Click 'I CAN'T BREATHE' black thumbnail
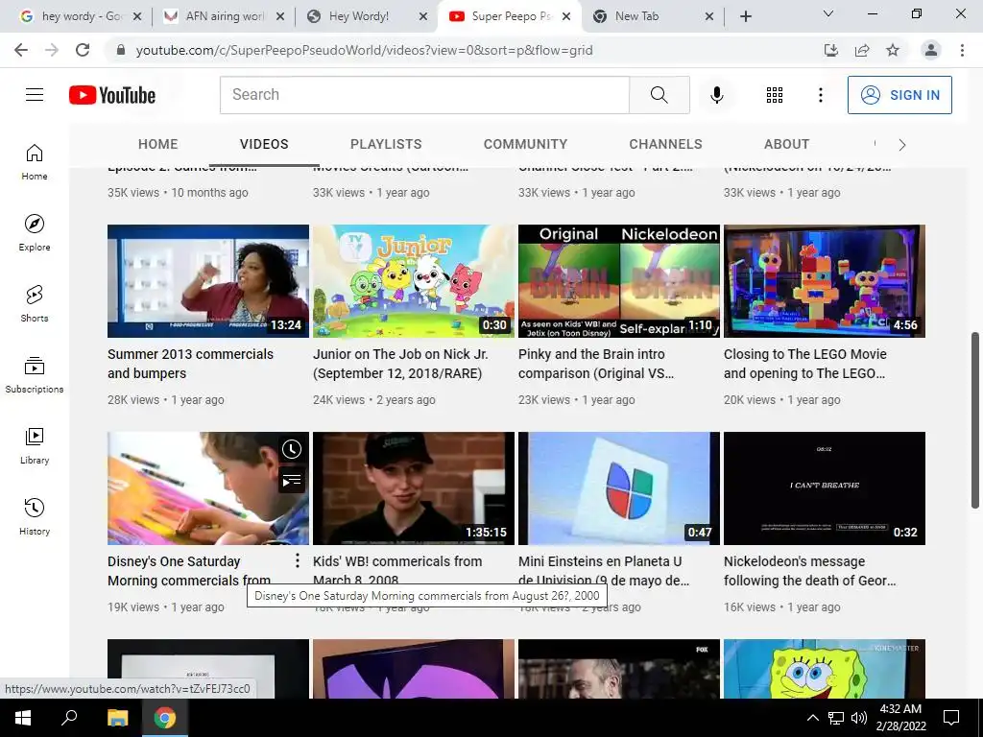The width and height of the screenshot is (983, 737). click(825, 488)
